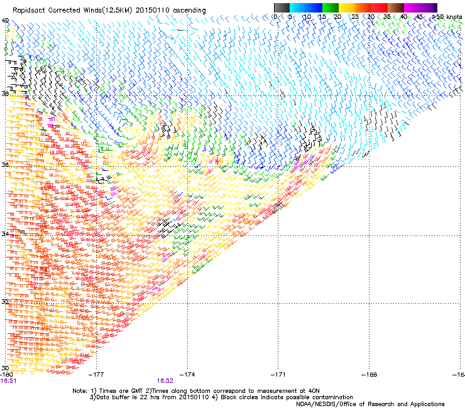Screen dimensions: 465x408
Task: Select the red 30-35 knots legend swatch
Action: [380, 8]
